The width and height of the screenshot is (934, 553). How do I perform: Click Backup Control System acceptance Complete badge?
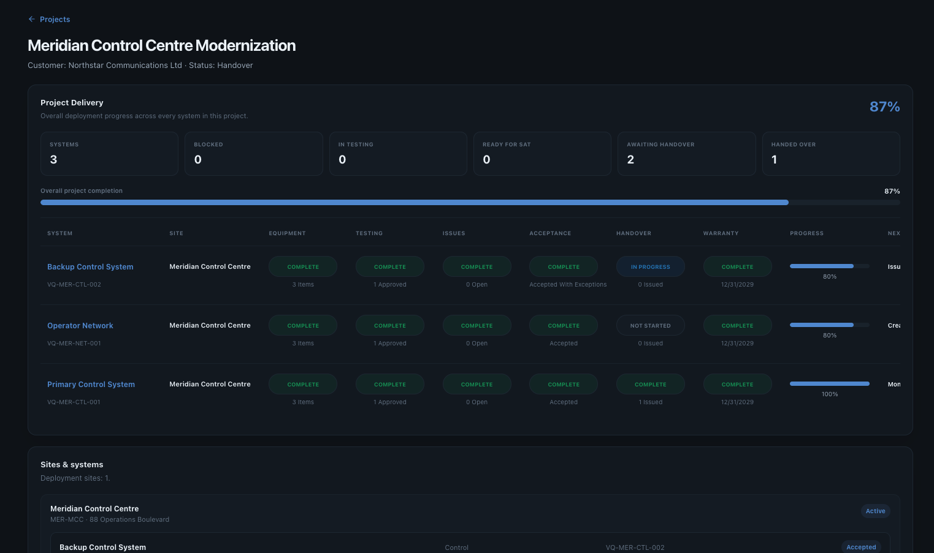[564, 266]
